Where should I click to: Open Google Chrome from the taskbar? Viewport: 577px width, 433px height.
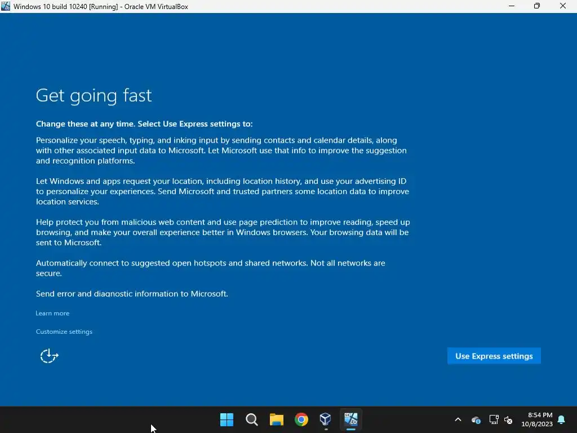pos(301,419)
